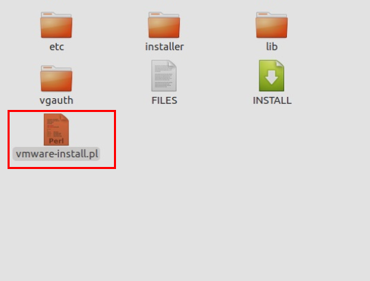370x281 pixels.
Task: Select the green INSTALL file icon
Action: [272, 76]
